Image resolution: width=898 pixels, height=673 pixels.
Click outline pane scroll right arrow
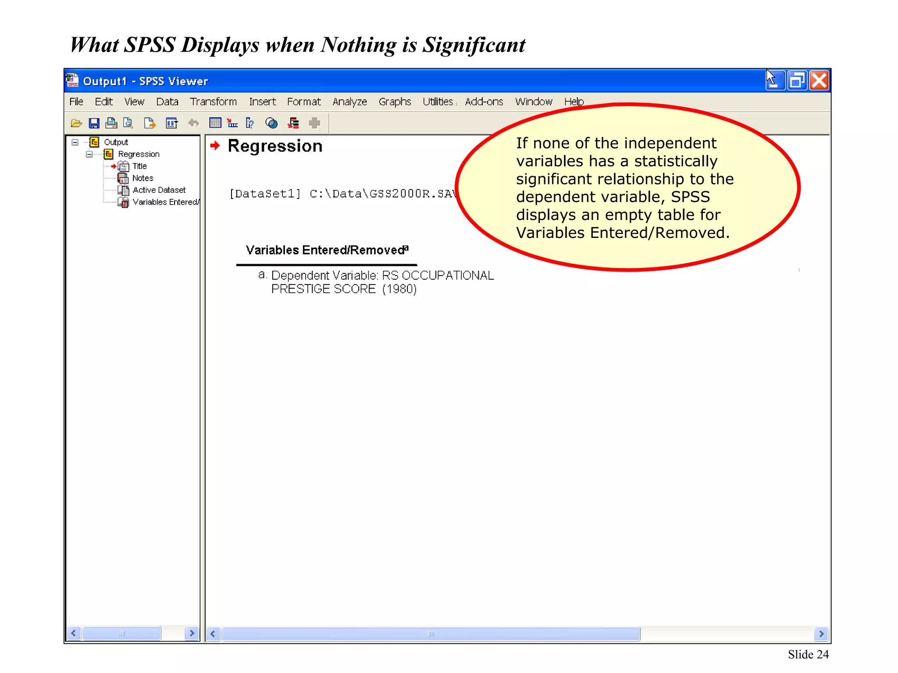192,633
